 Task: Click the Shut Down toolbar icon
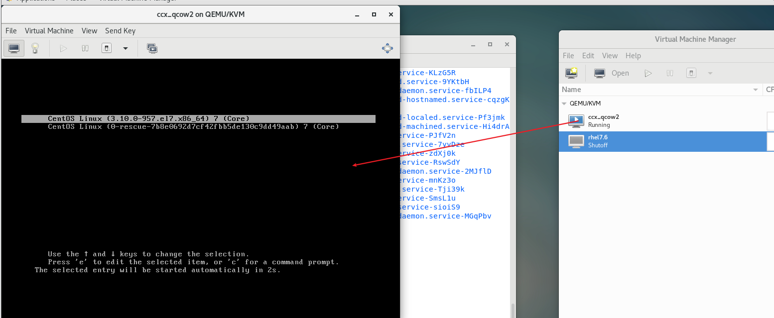[107, 48]
